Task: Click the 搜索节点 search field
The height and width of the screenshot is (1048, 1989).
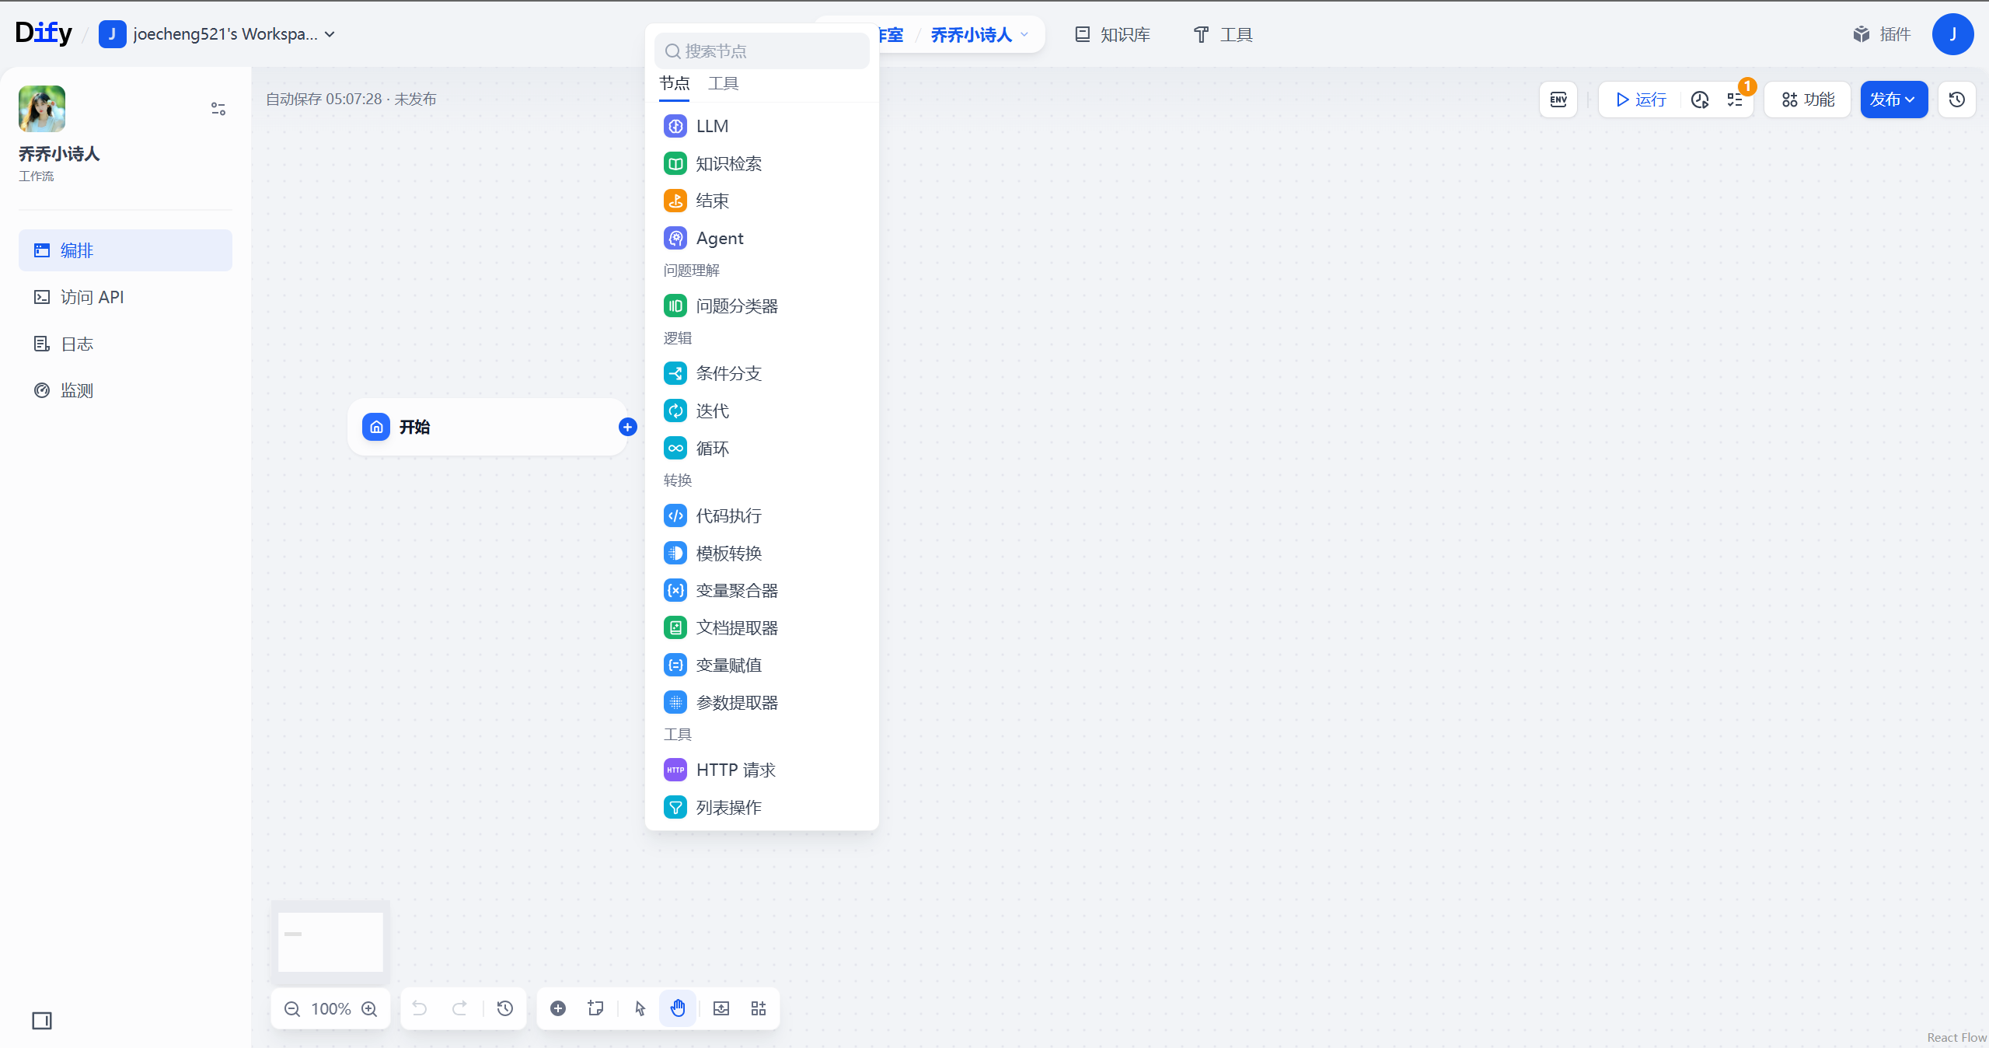Action: pos(762,51)
